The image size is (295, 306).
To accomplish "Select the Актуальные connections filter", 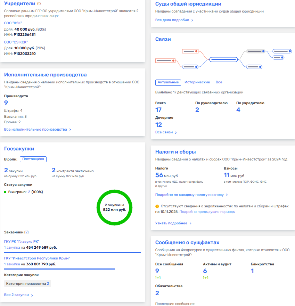I will [168, 82].
